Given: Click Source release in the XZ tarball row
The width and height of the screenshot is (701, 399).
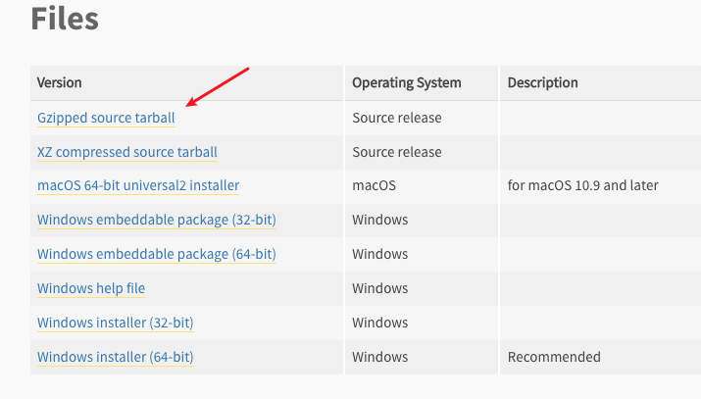Looking at the screenshot, I should point(396,152).
